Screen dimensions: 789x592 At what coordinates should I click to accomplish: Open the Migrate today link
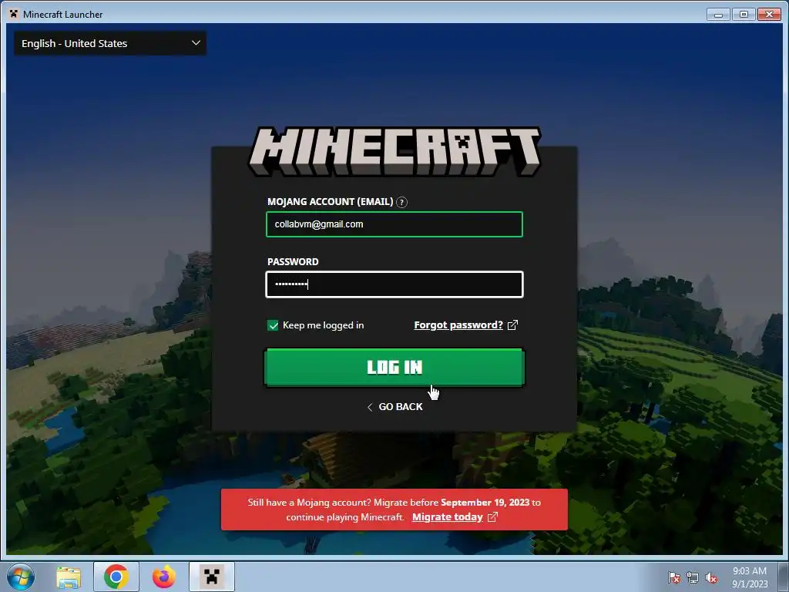[x=448, y=517]
